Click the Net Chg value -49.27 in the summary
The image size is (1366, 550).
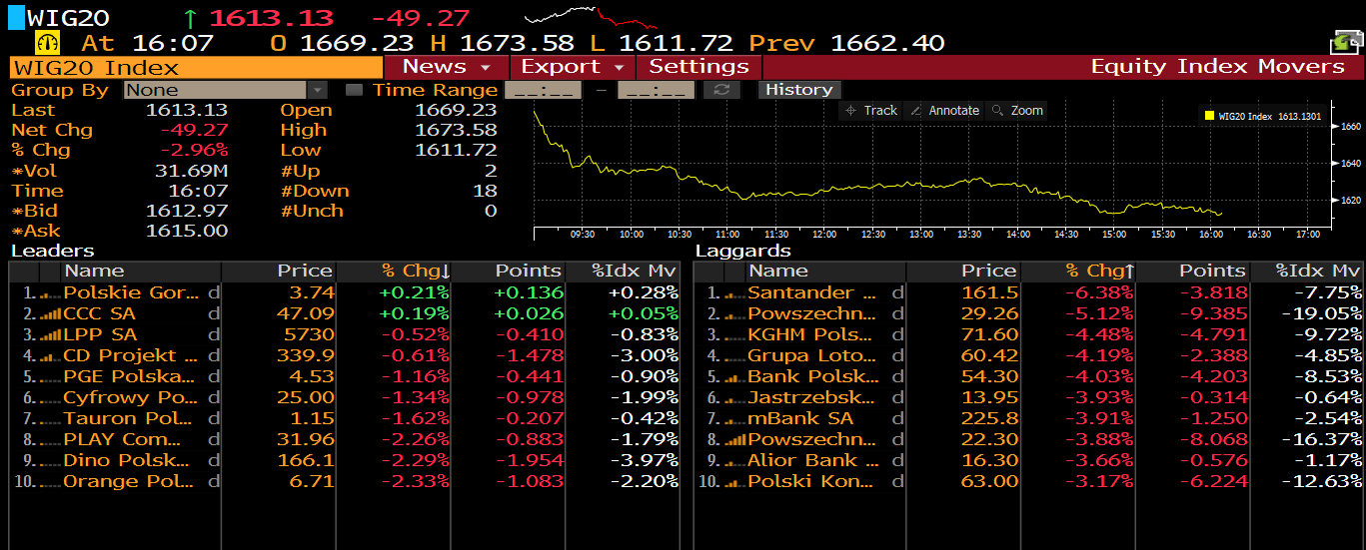194,130
